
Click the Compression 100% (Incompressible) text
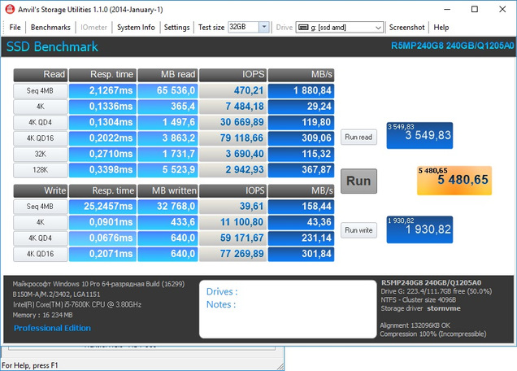[433, 334]
